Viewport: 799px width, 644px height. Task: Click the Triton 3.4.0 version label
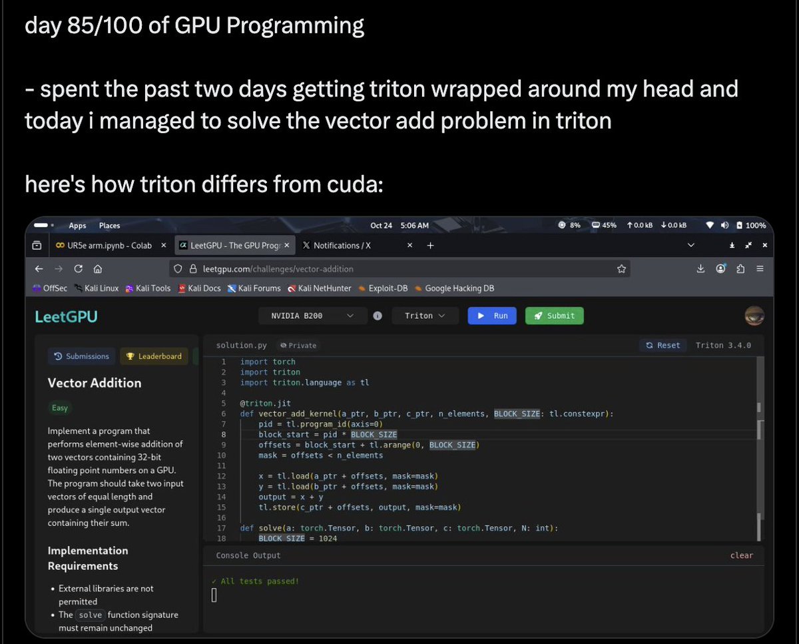[x=723, y=345]
